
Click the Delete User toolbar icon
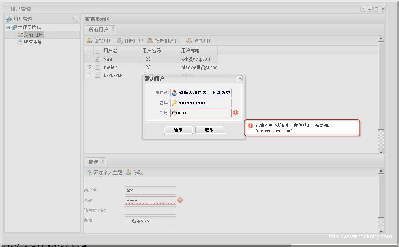click(x=120, y=41)
